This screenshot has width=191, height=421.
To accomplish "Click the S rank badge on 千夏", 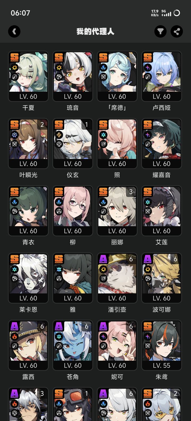I will pyautogui.click(x=15, y=57).
